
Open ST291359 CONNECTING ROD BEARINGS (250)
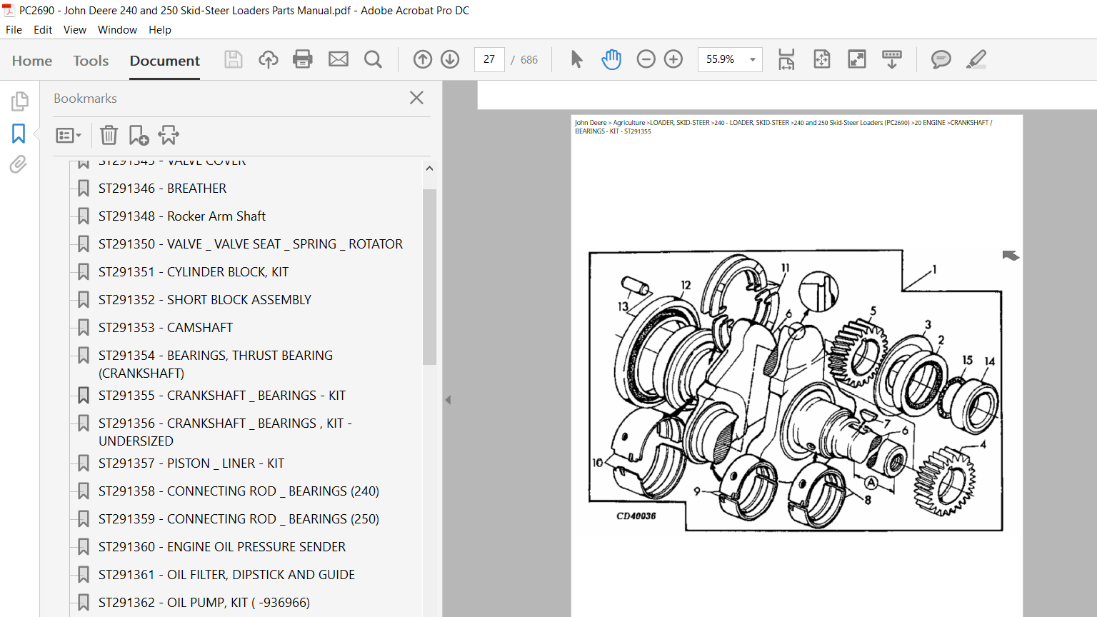point(239,519)
